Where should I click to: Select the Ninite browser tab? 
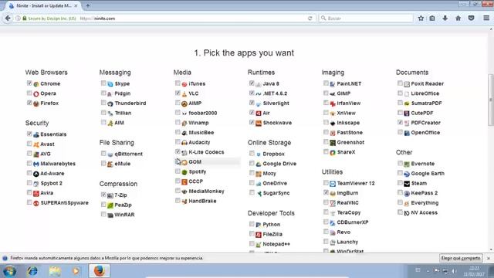click(x=43, y=5)
